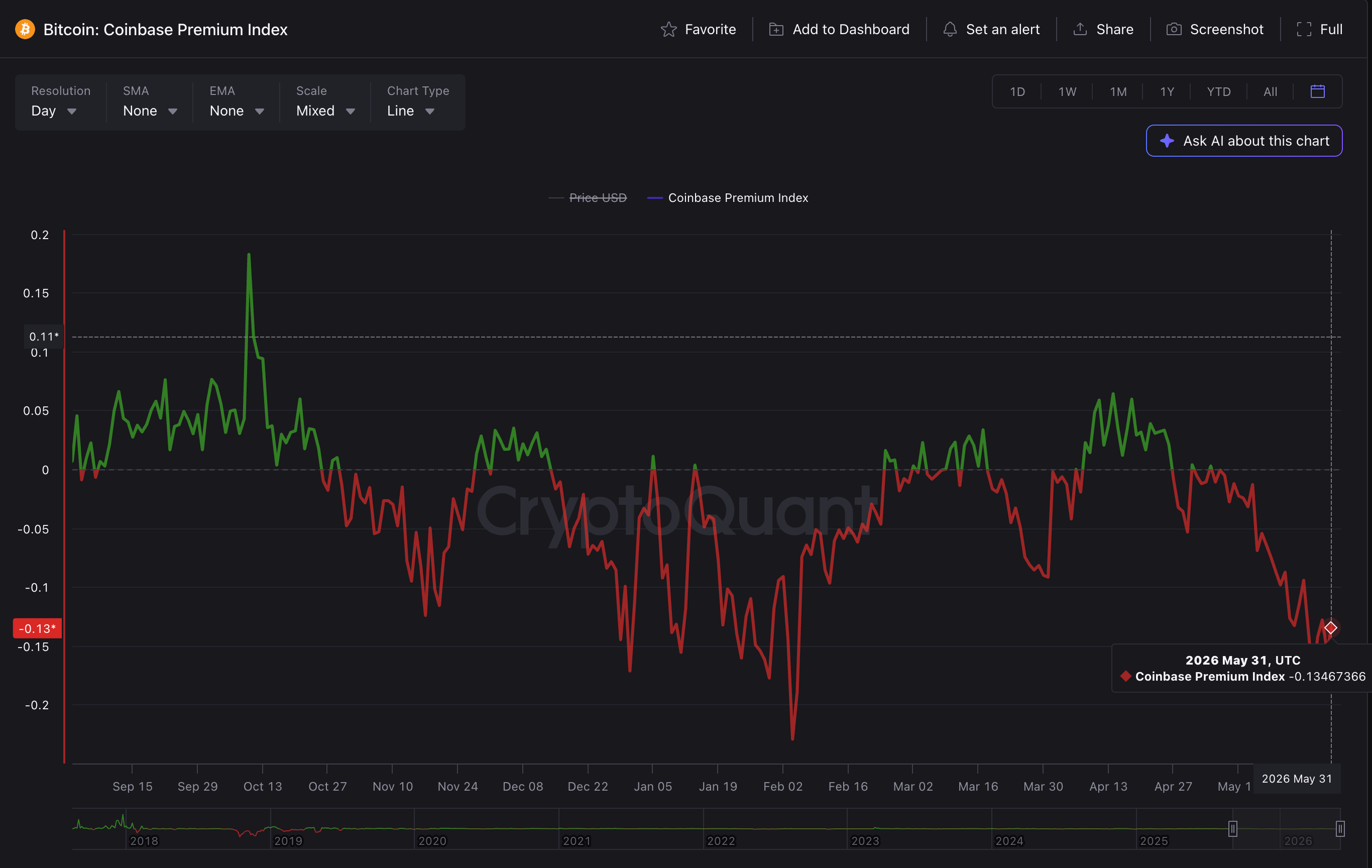Click the Sep 15 x-axis label
This screenshot has height=868, width=1372.
132,787
